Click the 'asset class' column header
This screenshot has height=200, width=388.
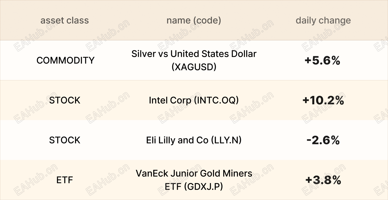point(65,21)
